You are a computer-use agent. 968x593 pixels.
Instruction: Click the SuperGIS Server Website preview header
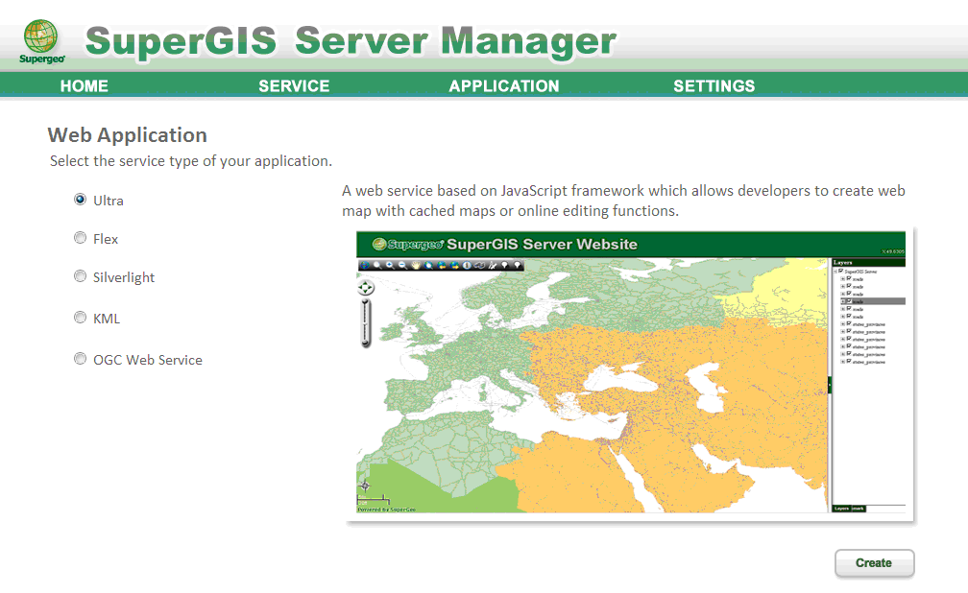(x=630, y=245)
